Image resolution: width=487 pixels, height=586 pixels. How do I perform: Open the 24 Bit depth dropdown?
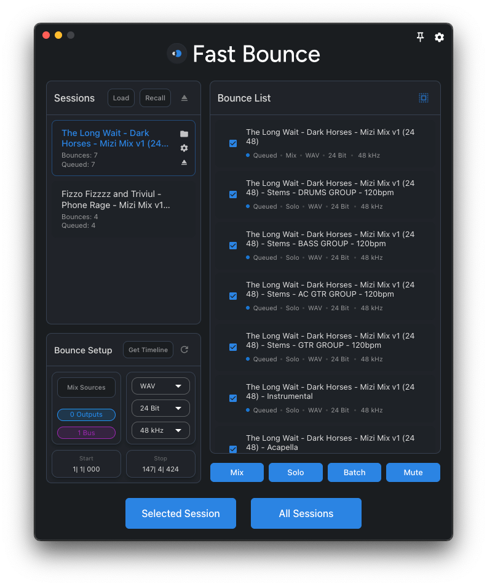pyautogui.click(x=160, y=408)
